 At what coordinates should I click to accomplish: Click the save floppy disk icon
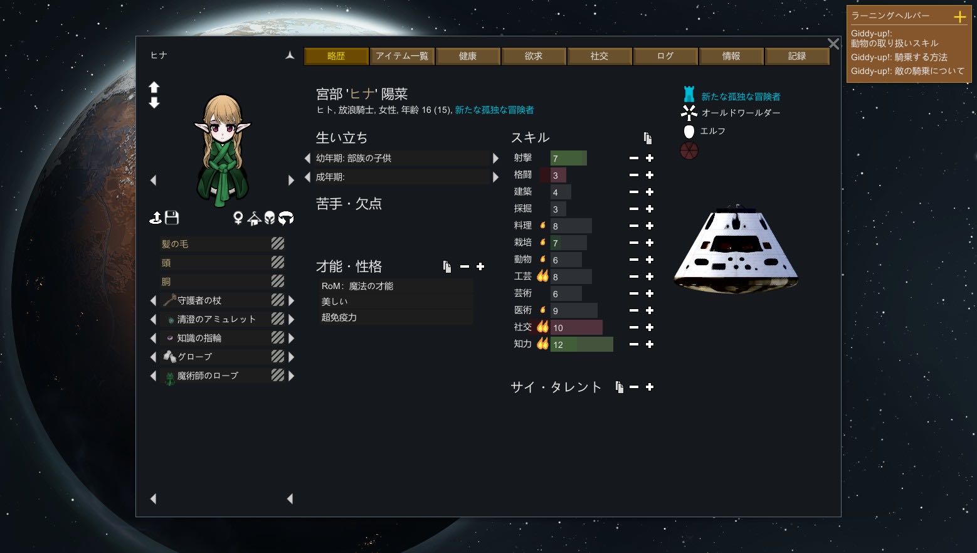point(172,218)
